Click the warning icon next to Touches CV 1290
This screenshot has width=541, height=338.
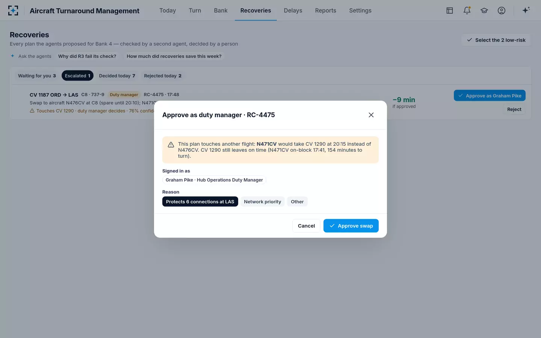pos(32,111)
